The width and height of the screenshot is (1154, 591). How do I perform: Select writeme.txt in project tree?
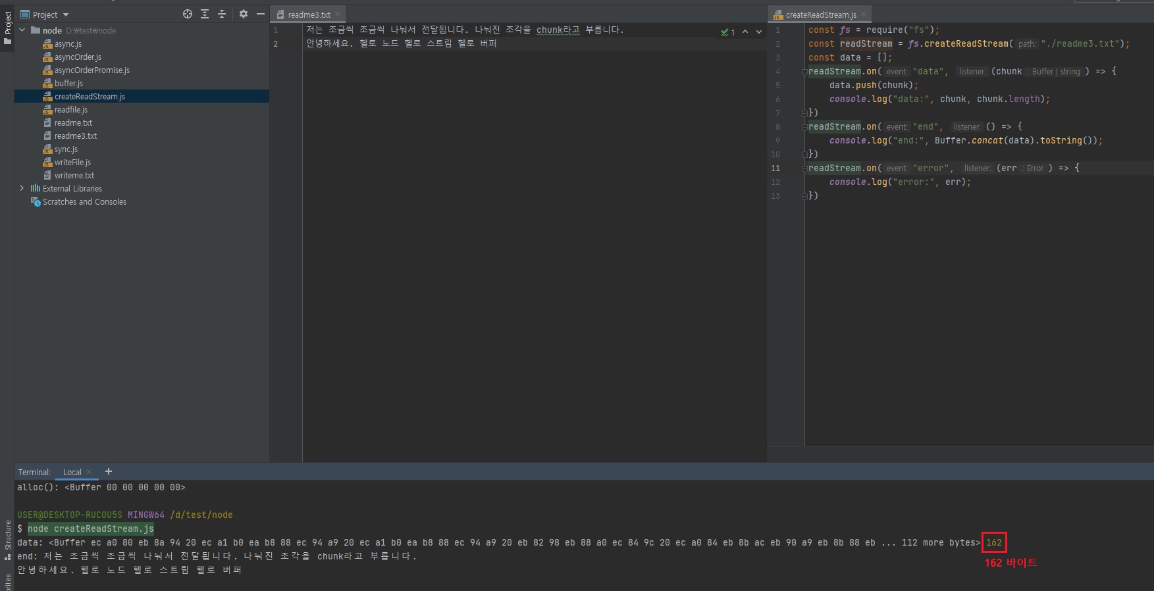pos(74,176)
